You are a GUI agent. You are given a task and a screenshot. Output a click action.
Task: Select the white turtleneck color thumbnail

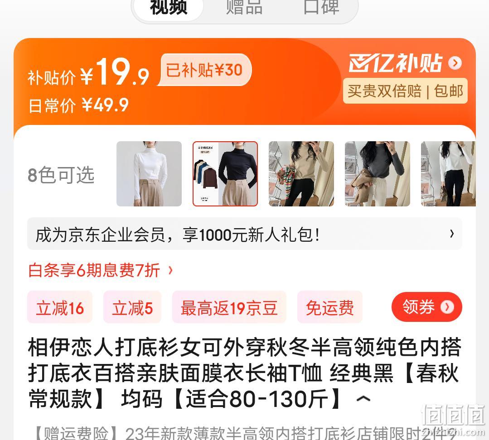pos(149,174)
